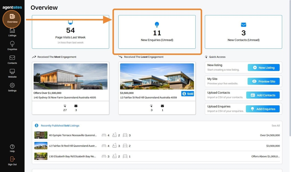
Task: Open the Page Visits Last Week card
Action: click(x=70, y=32)
